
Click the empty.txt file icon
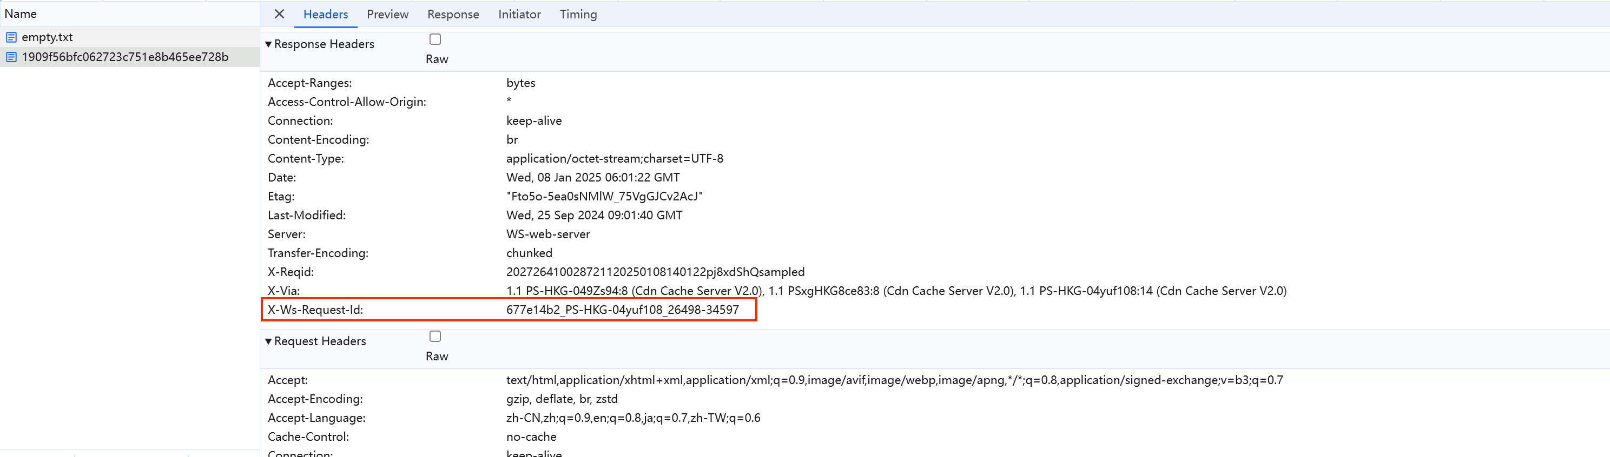click(x=11, y=37)
